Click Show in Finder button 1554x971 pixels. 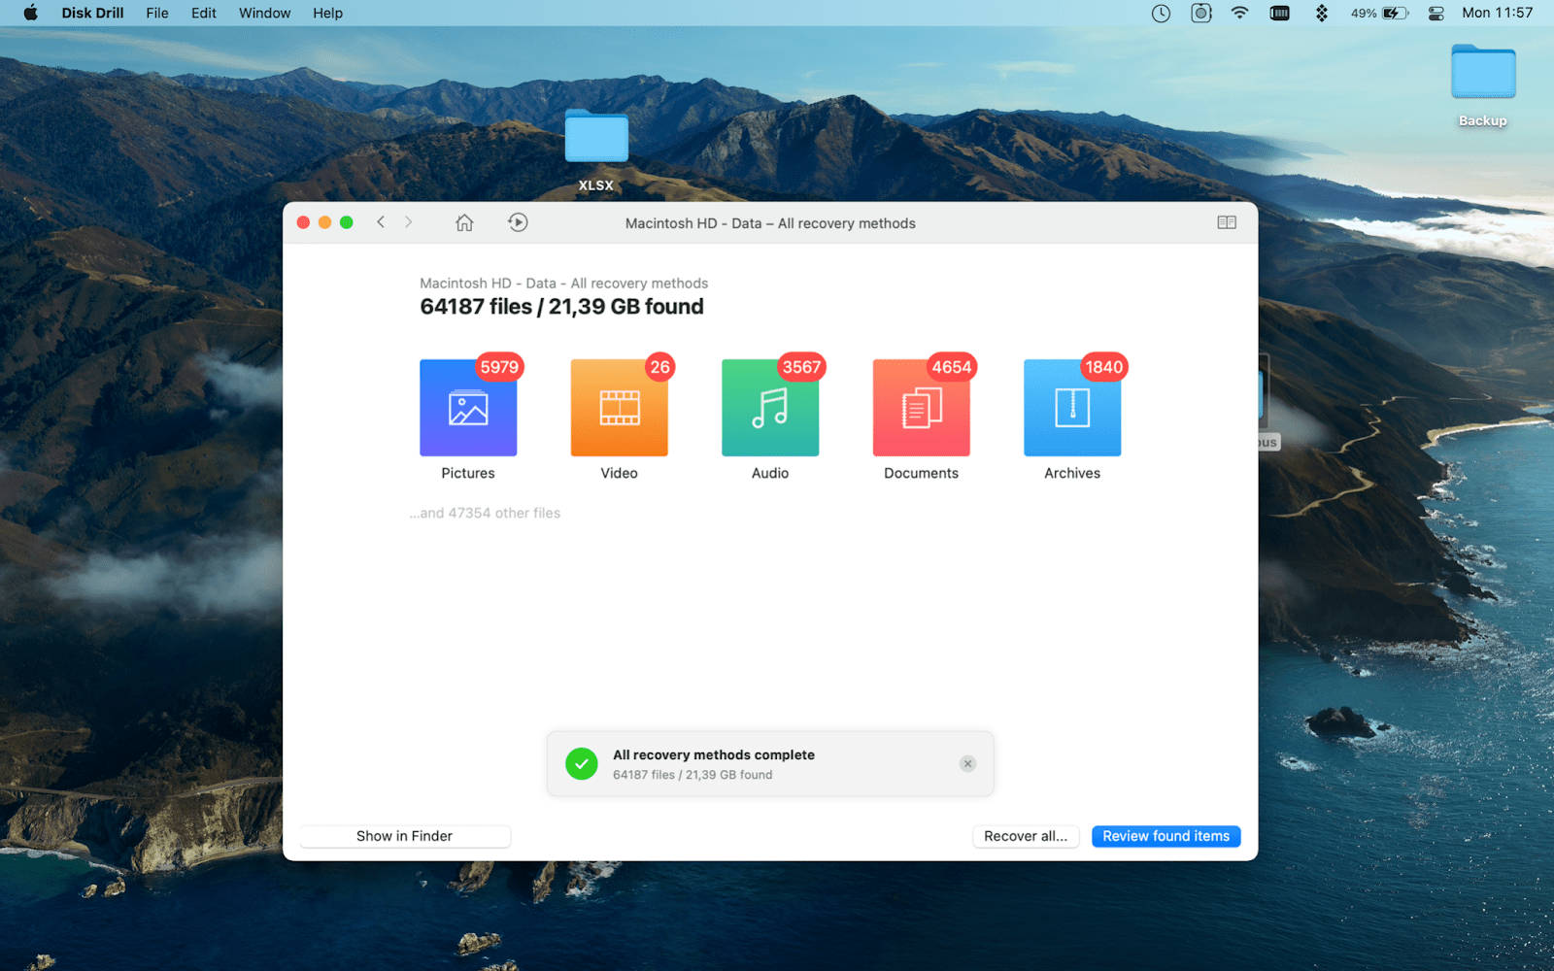405,836
